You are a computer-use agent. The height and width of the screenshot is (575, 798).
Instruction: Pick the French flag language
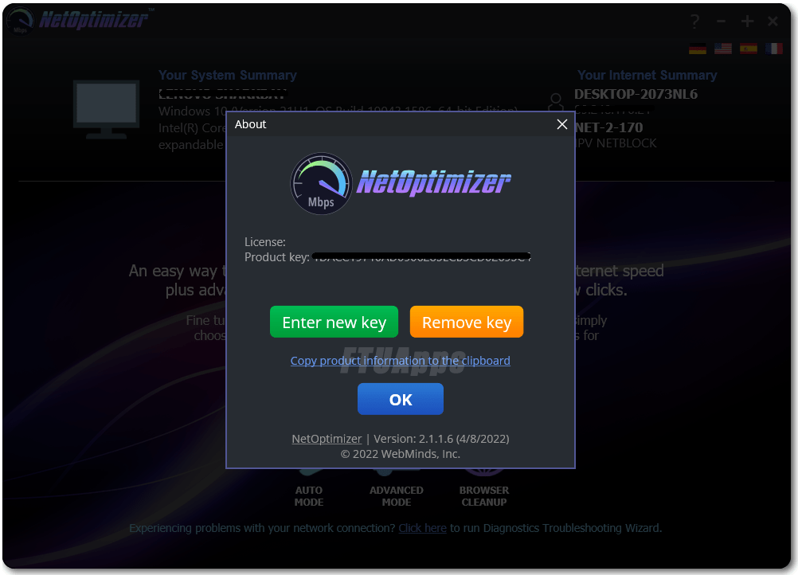coord(773,49)
